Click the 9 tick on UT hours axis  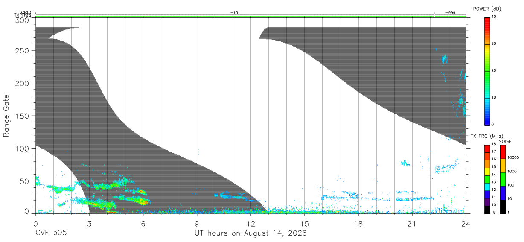coord(197,224)
